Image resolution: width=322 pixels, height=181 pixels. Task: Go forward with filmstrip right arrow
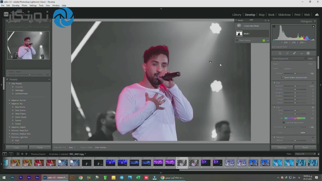click(26, 154)
